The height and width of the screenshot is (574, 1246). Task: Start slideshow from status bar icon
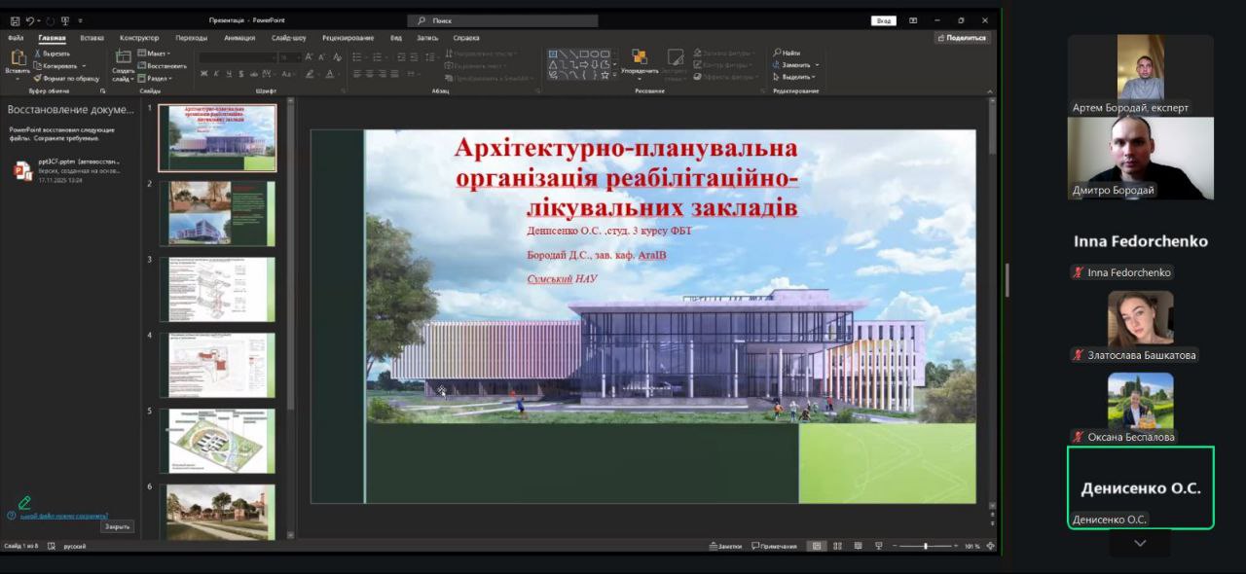(878, 546)
